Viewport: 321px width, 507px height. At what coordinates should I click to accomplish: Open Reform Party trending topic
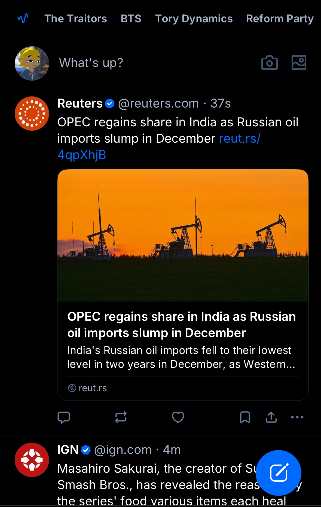[280, 19]
